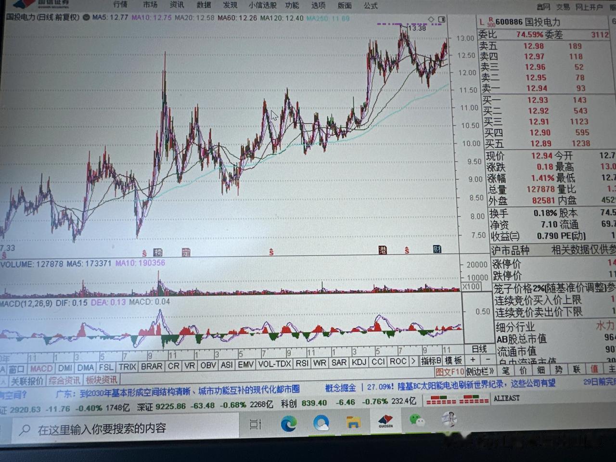This screenshot has width=616, height=462.
Task: Switch to the KDJ indicator tab
Action: 359,362
